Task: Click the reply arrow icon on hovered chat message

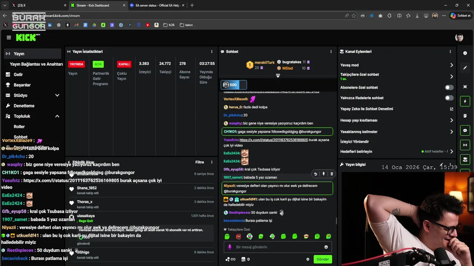Action: [x=315, y=174]
